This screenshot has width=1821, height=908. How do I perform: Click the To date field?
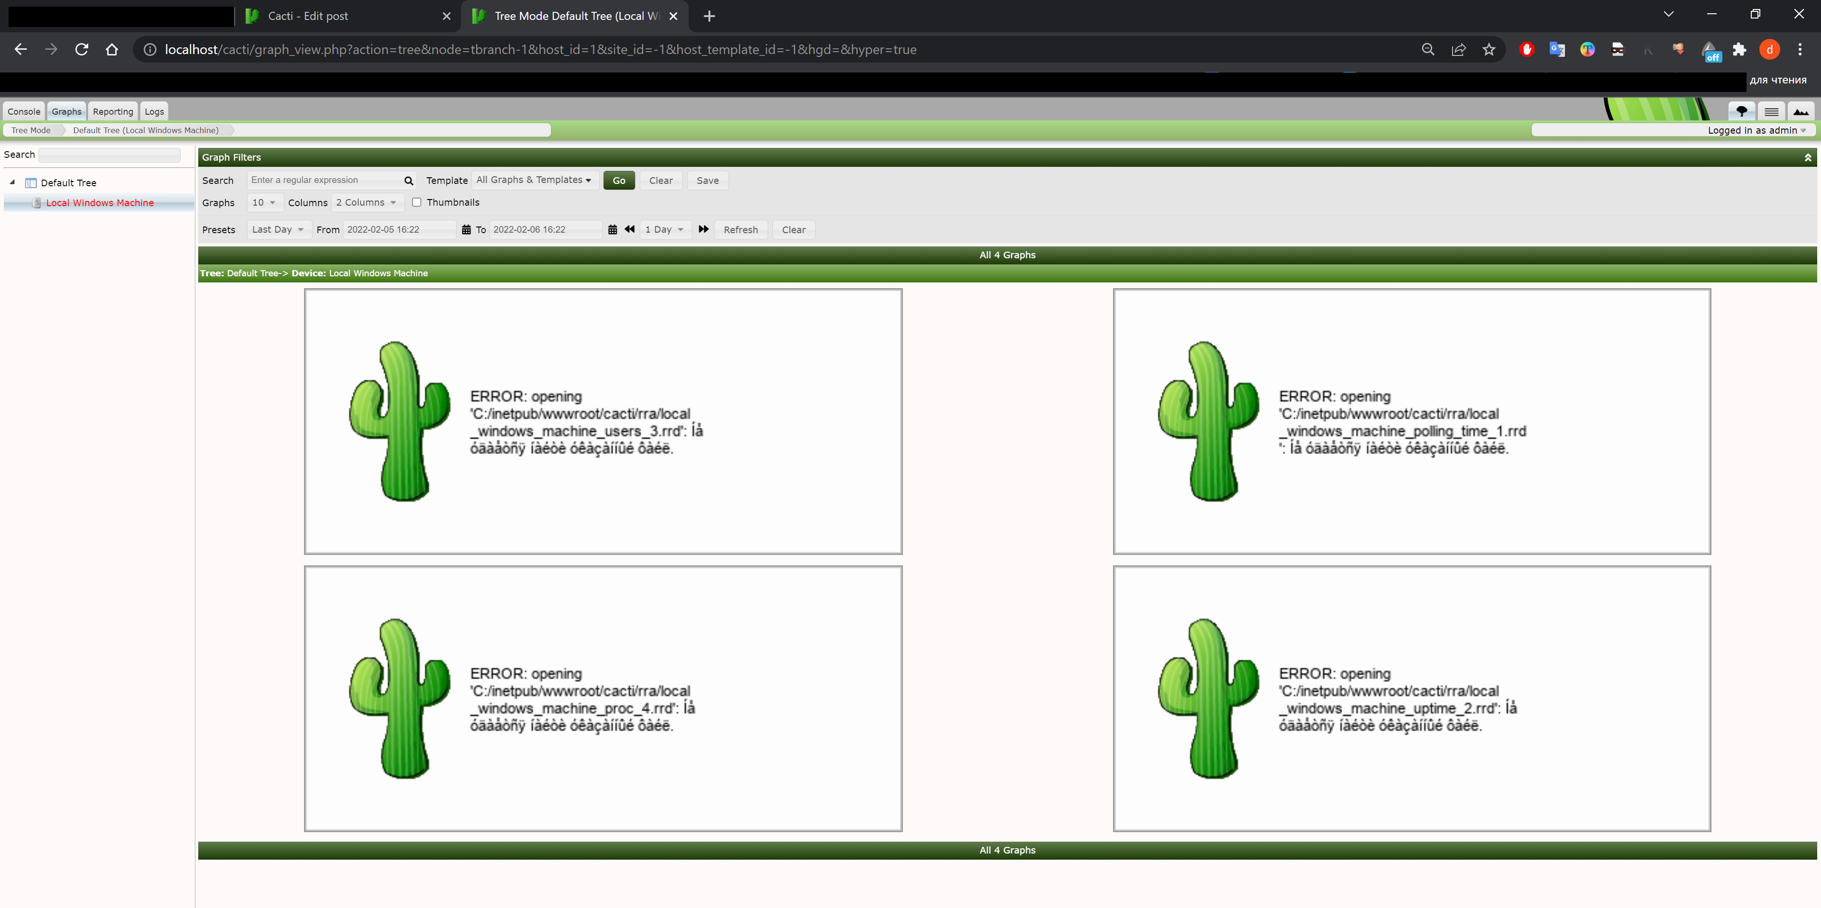point(545,230)
